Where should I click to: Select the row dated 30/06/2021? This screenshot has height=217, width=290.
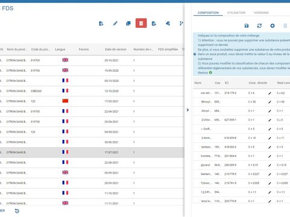[x=92, y=142]
